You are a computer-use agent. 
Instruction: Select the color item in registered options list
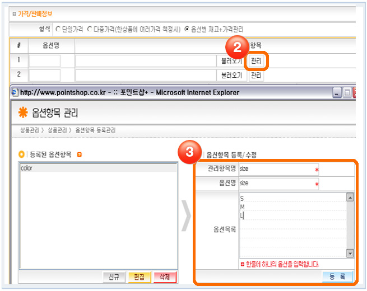click(27, 168)
